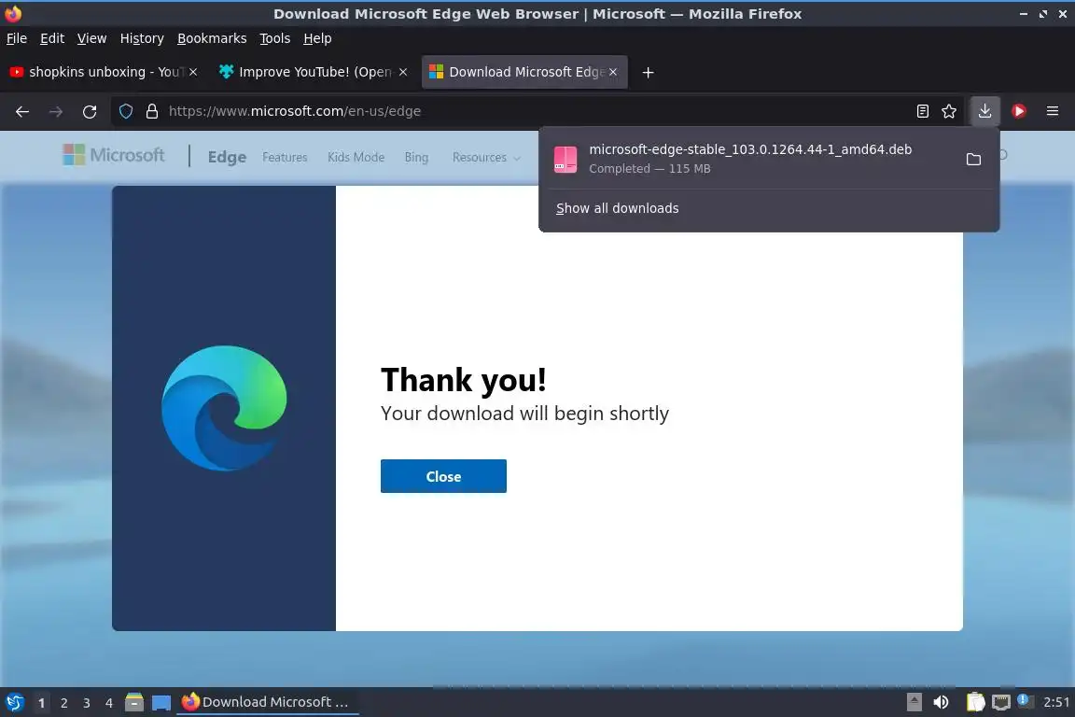Click the blue Close button
The width and height of the screenshot is (1075, 717).
443,476
